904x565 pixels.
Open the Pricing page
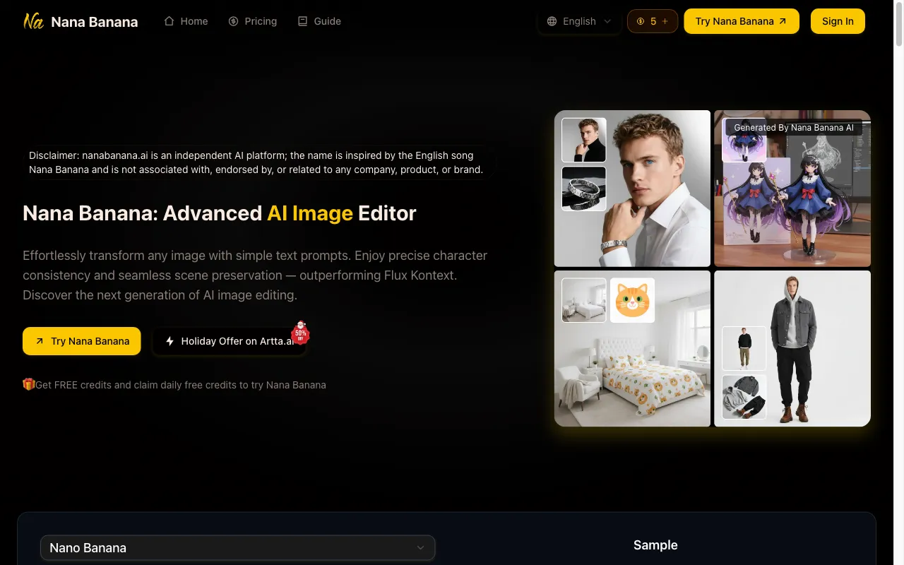(x=253, y=21)
